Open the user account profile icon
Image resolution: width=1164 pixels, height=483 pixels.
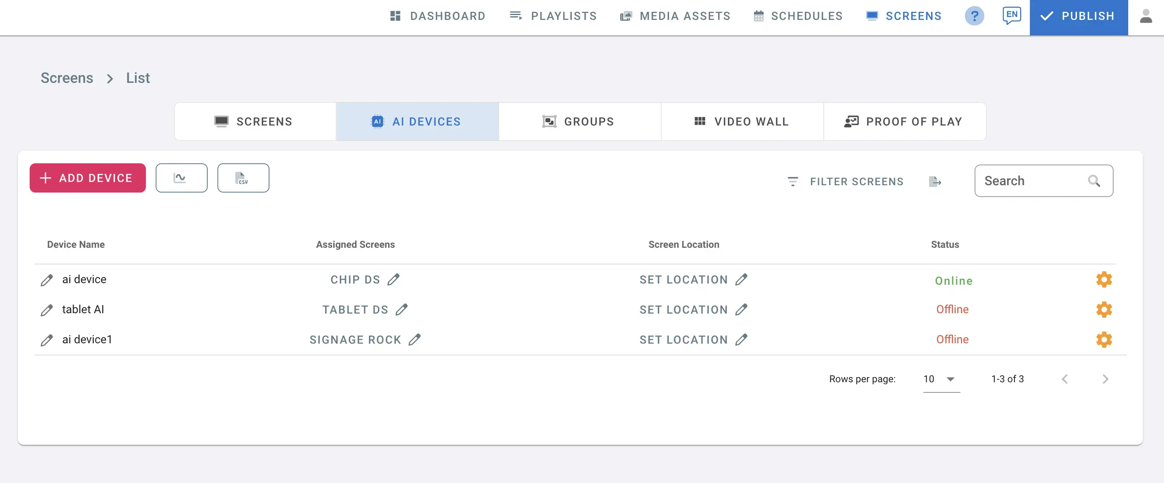(1145, 16)
